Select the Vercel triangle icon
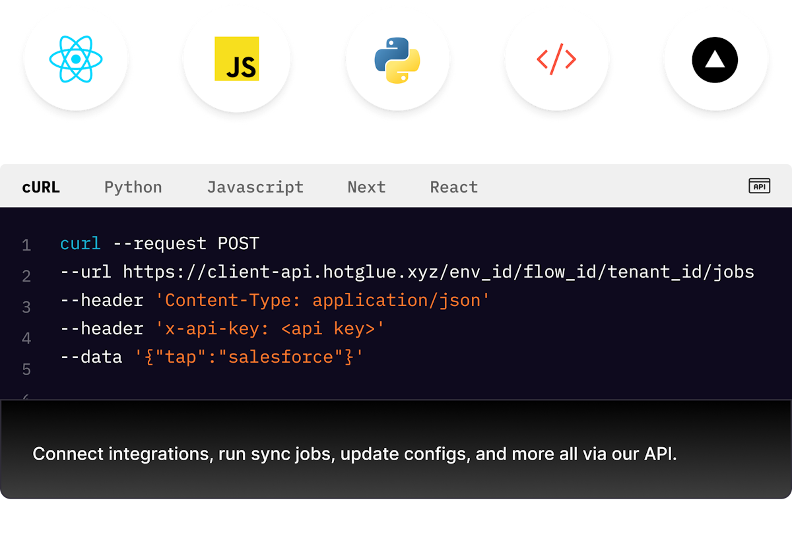The height and width of the screenshot is (550, 792). tap(715, 59)
